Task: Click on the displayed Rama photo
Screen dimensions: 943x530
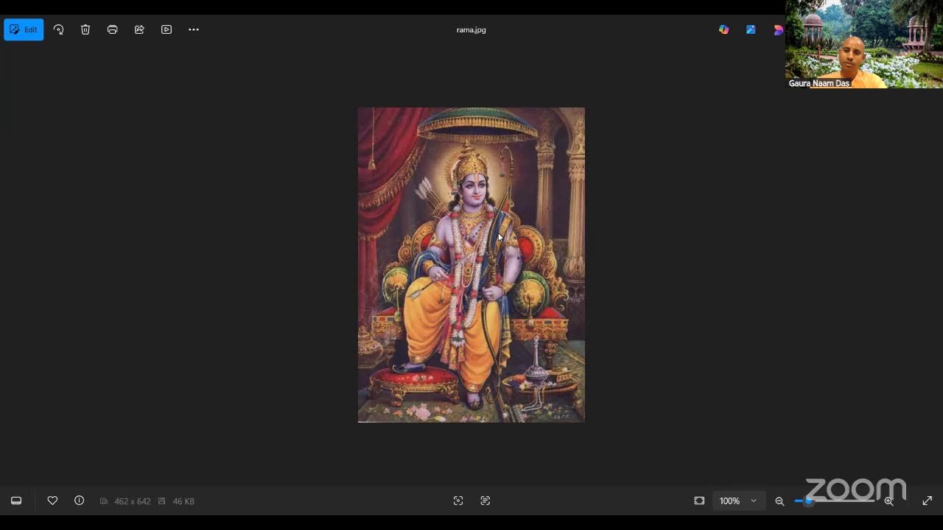Action: pos(471,265)
